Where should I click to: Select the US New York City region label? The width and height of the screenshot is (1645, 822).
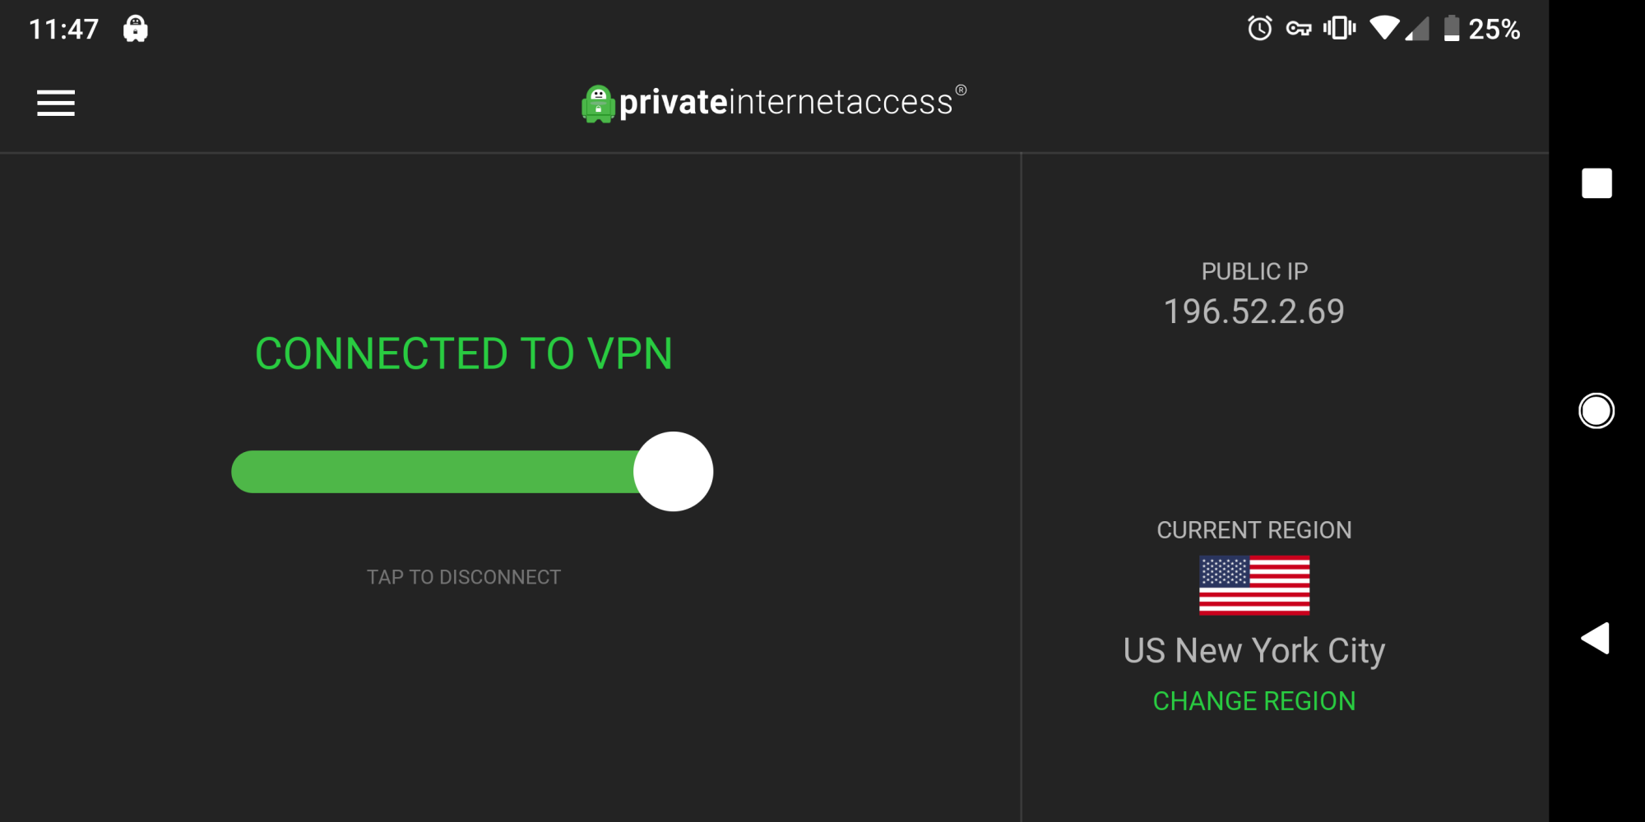(1253, 651)
